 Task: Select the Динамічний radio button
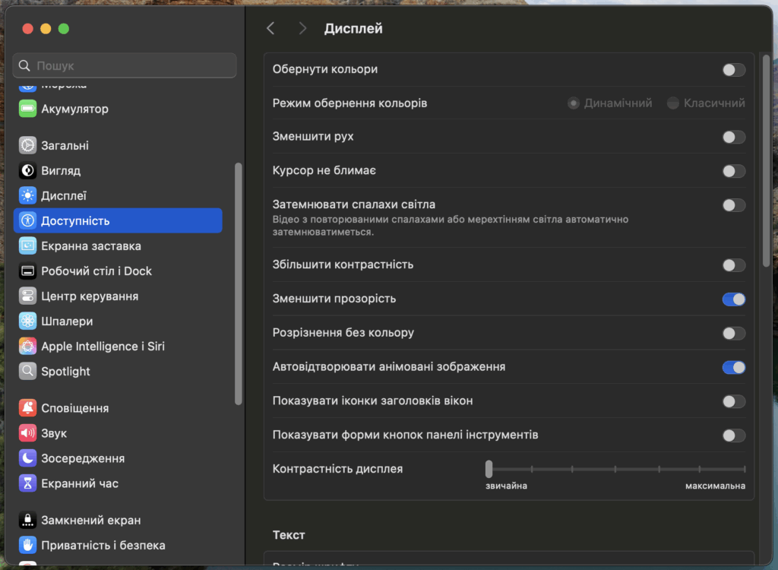click(x=574, y=103)
